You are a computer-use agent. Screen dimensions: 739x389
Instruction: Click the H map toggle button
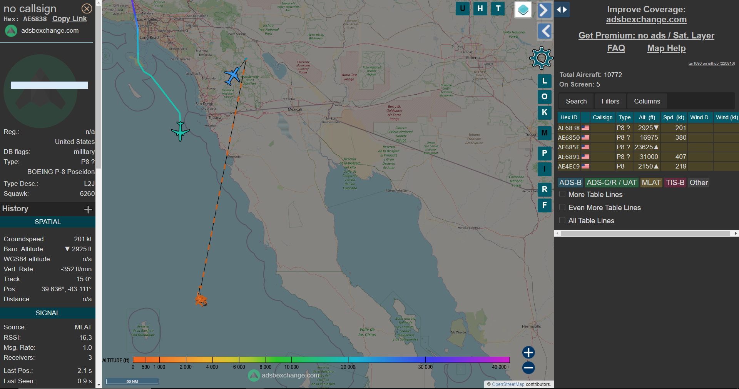point(480,8)
